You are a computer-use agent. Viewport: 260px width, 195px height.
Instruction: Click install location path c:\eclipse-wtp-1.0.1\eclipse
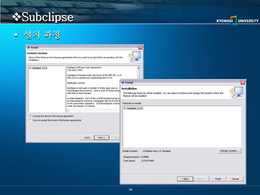tap(156, 151)
